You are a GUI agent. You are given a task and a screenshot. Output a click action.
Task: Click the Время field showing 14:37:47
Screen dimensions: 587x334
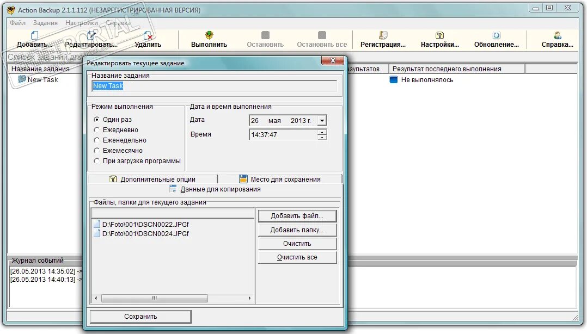click(x=283, y=135)
